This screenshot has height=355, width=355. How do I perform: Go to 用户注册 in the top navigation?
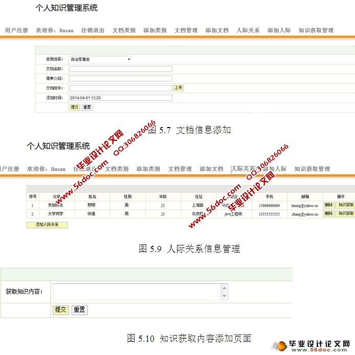(16, 30)
